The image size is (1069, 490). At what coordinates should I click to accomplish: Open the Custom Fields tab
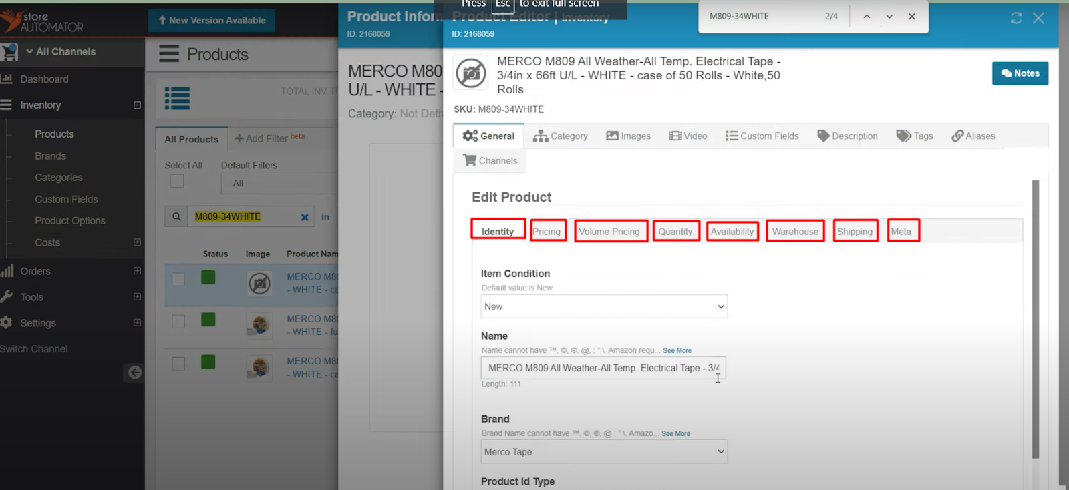coord(762,136)
